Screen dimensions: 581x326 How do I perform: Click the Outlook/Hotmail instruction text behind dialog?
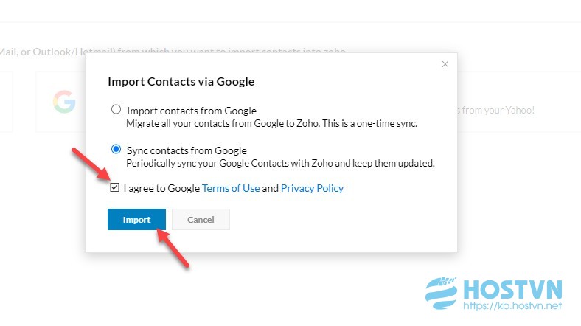coord(42,52)
